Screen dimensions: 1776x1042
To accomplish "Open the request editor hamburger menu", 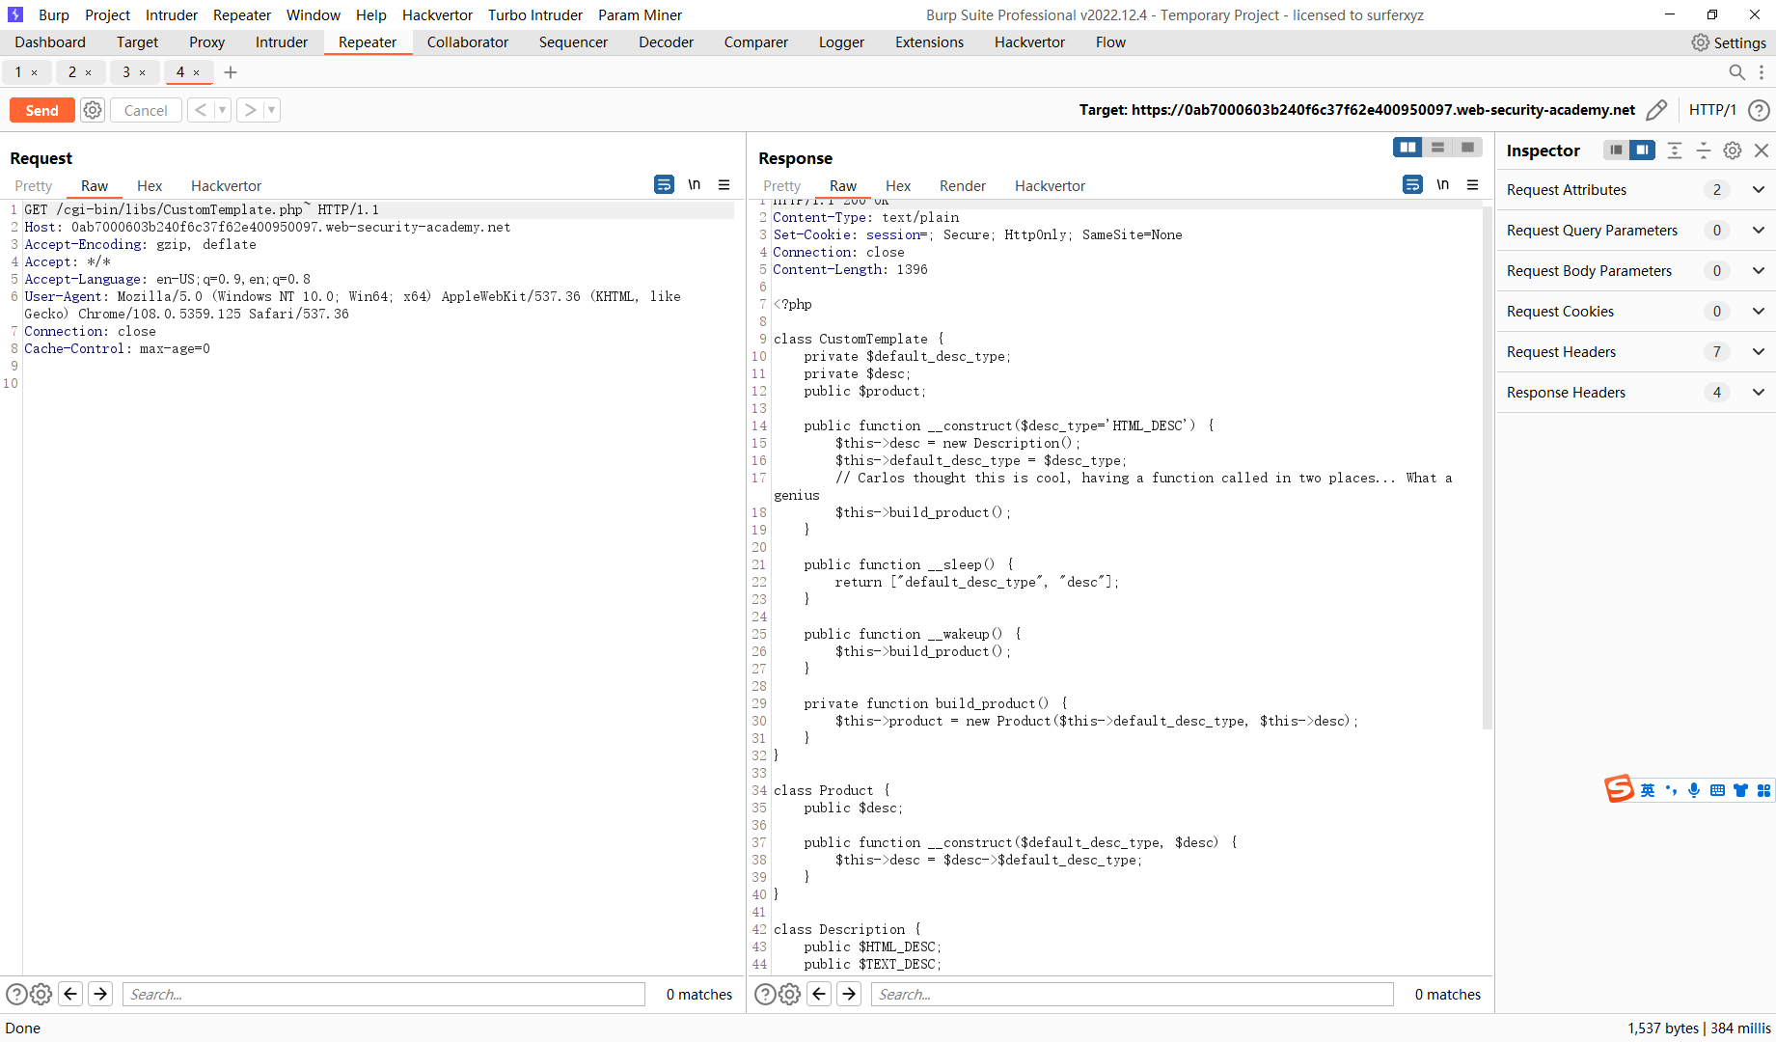I will click(724, 184).
